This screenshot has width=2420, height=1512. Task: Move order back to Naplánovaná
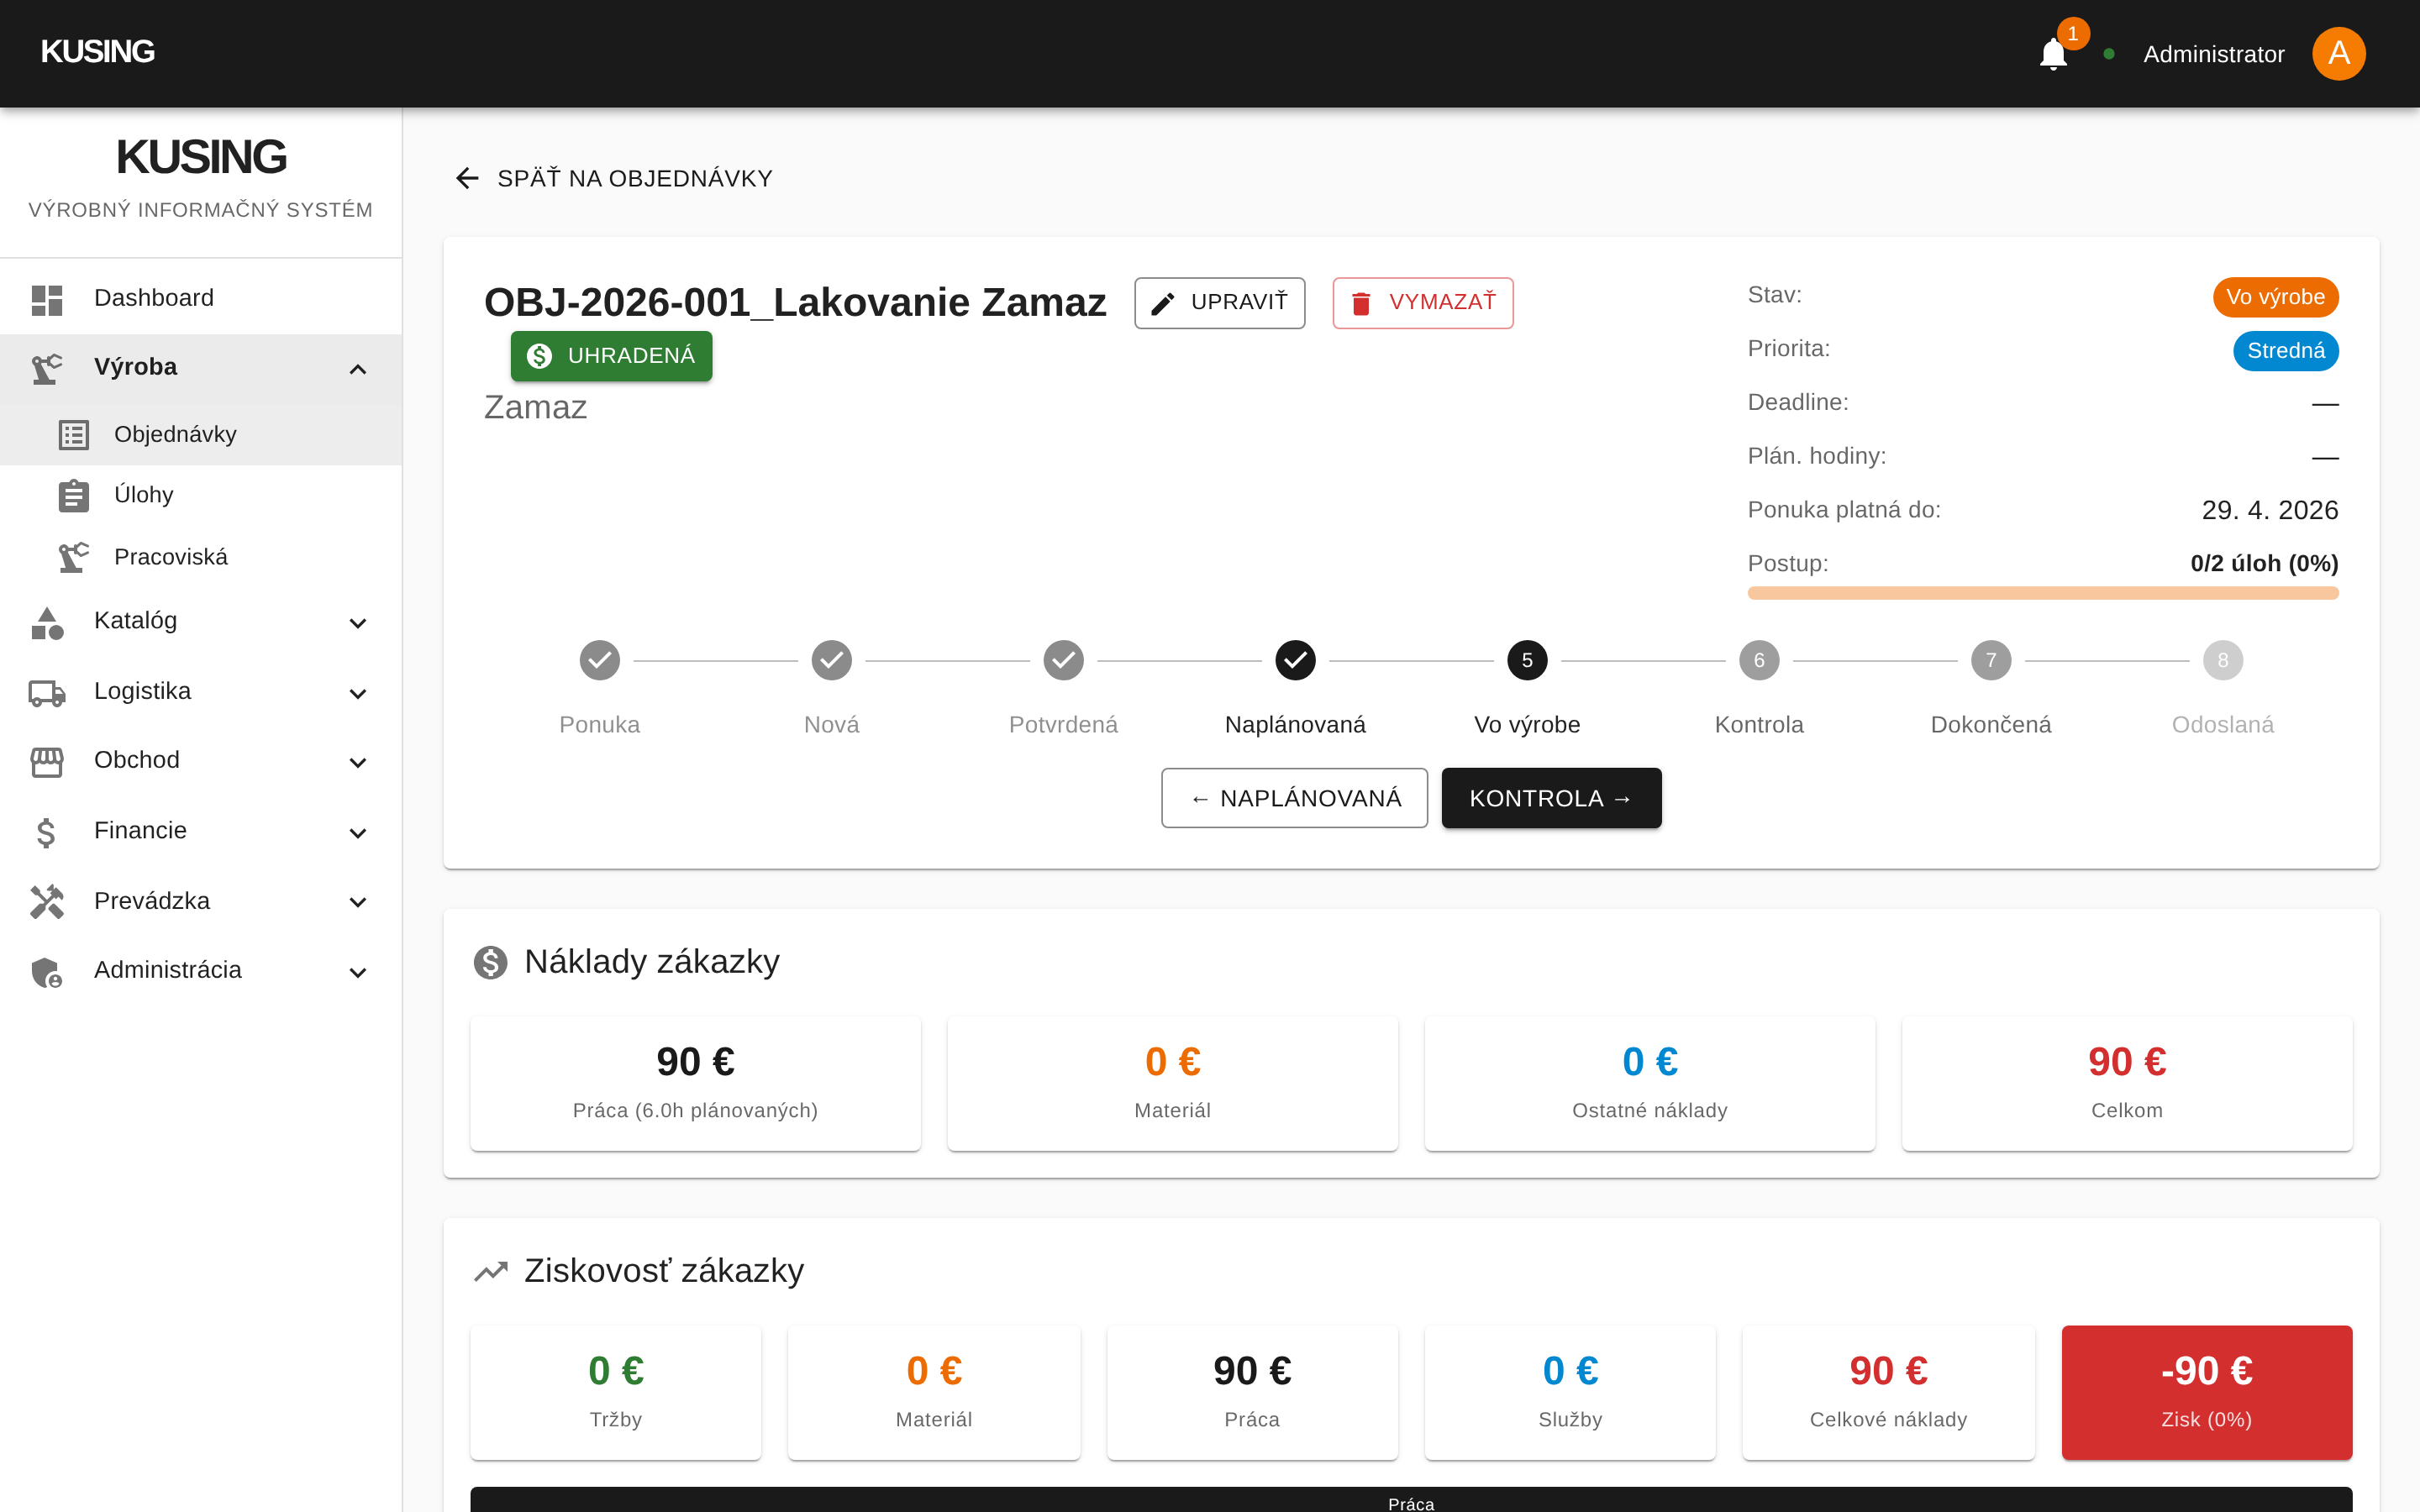(x=1294, y=798)
